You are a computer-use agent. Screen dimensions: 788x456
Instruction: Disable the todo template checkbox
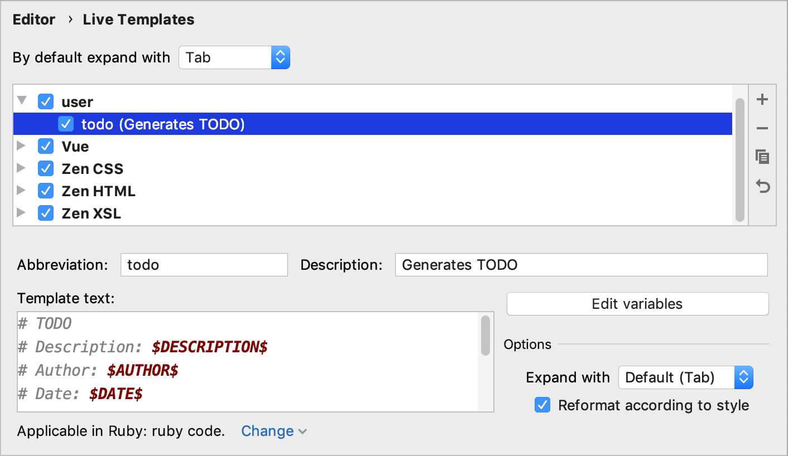tap(66, 124)
